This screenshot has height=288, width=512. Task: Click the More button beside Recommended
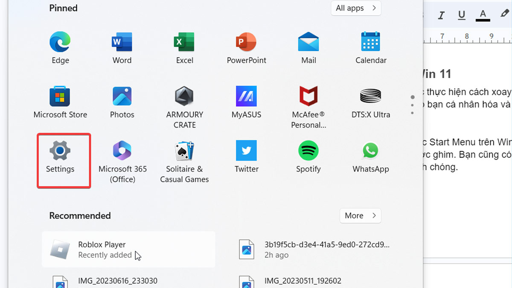coord(360,215)
